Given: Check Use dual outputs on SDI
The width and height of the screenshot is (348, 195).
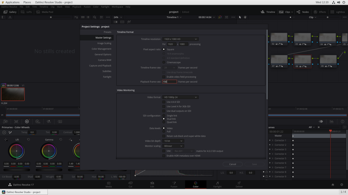Looking at the screenshot, I should [164, 111].
